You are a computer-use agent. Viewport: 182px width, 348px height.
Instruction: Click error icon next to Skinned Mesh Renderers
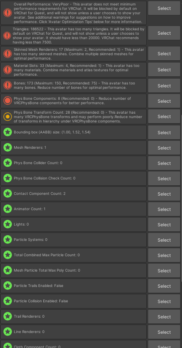(8, 54)
